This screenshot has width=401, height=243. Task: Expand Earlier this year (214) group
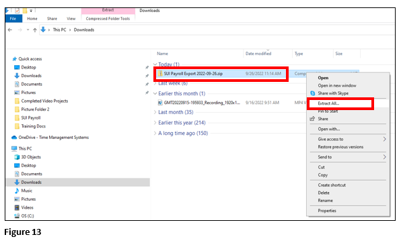pyautogui.click(x=155, y=123)
